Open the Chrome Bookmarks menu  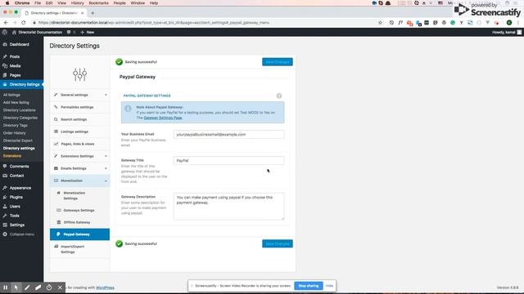(98, 3)
